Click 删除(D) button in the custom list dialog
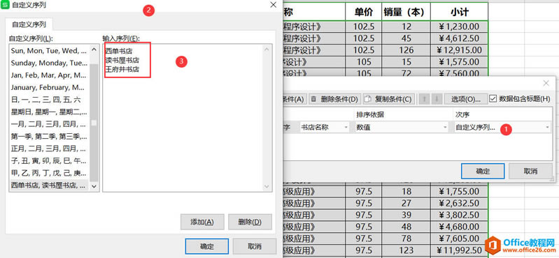The image size is (559, 258). tap(250, 222)
